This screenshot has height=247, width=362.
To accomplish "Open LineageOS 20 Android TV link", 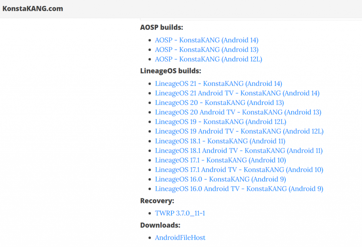I will [x=238, y=112].
